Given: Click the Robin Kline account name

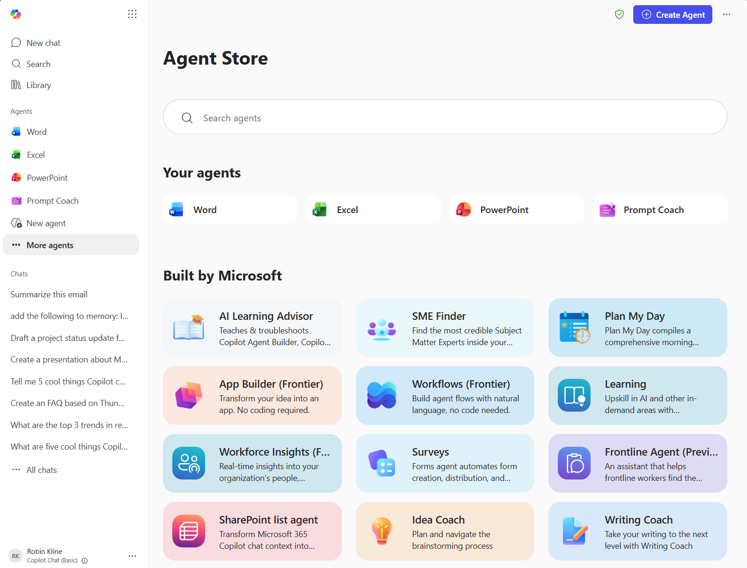Looking at the screenshot, I should point(44,551).
